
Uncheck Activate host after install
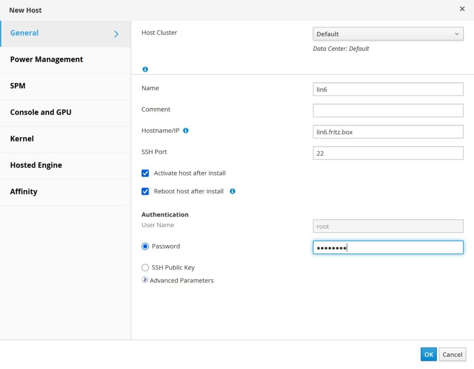point(145,173)
